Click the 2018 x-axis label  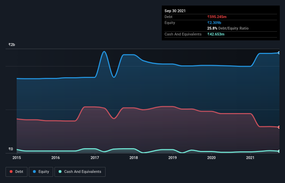click(x=134, y=158)
